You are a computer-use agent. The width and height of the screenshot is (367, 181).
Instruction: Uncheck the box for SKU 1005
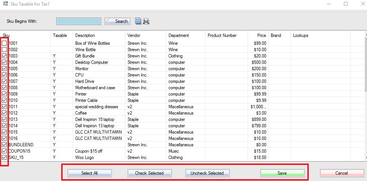coord(4,68)
